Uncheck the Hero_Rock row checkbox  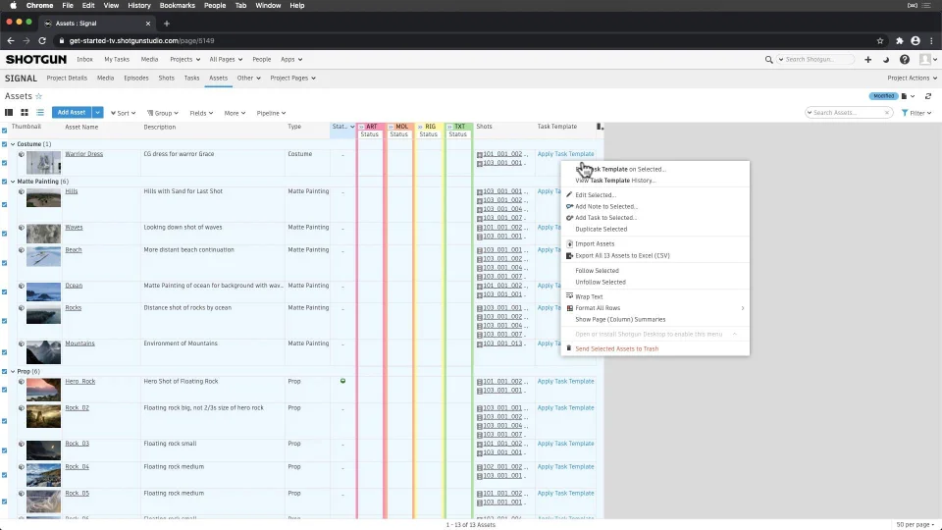point(4,390)
